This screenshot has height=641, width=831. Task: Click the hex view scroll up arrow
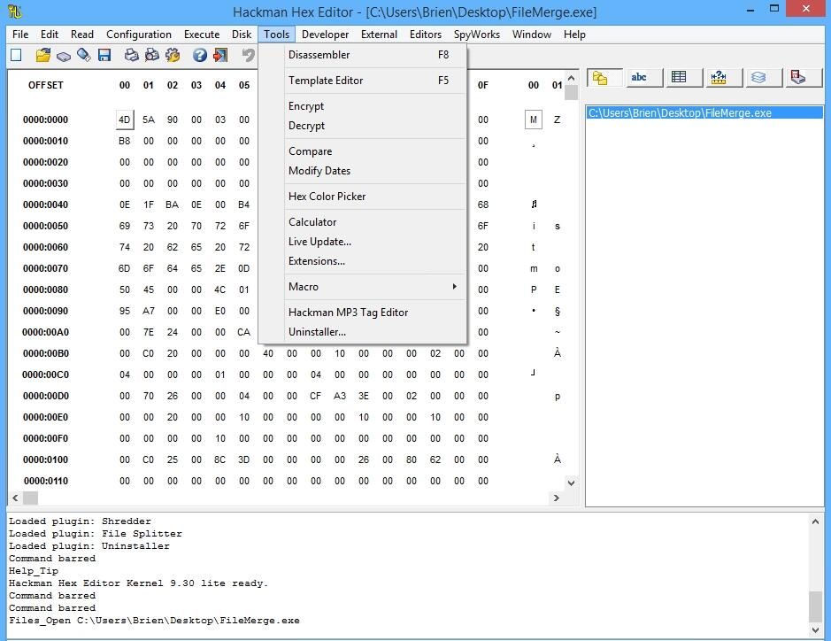pos(571,79)
